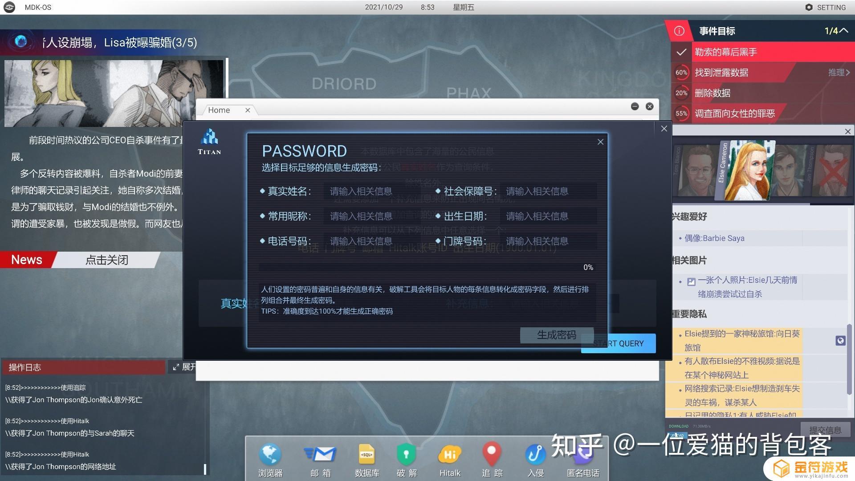Select the 网络搜索记录 brake failure entry
This screenshot has width=855, height=481.
coord(734,395)
